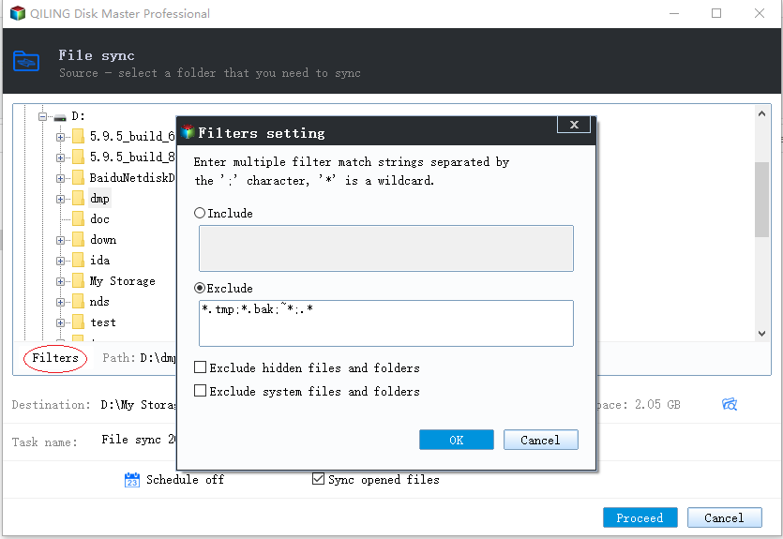Click the tree scroll up arrow
Image resolution: width=783 pixels, height=539 pixels.
[761, 113]
